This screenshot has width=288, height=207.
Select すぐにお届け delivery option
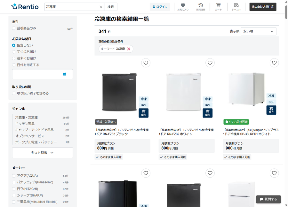point(13,52)
